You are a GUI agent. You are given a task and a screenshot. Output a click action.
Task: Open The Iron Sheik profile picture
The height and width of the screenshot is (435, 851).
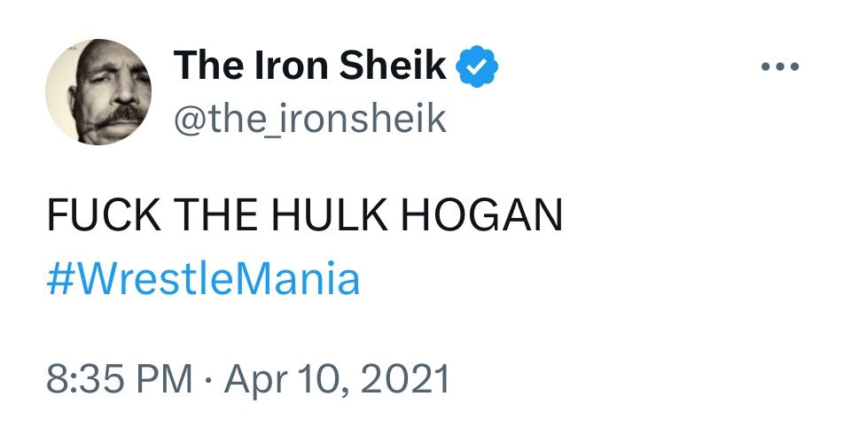coord(98,91)
